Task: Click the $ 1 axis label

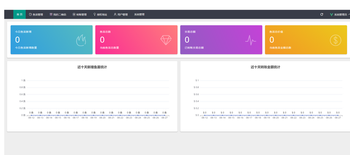Action: click(197, 80)
